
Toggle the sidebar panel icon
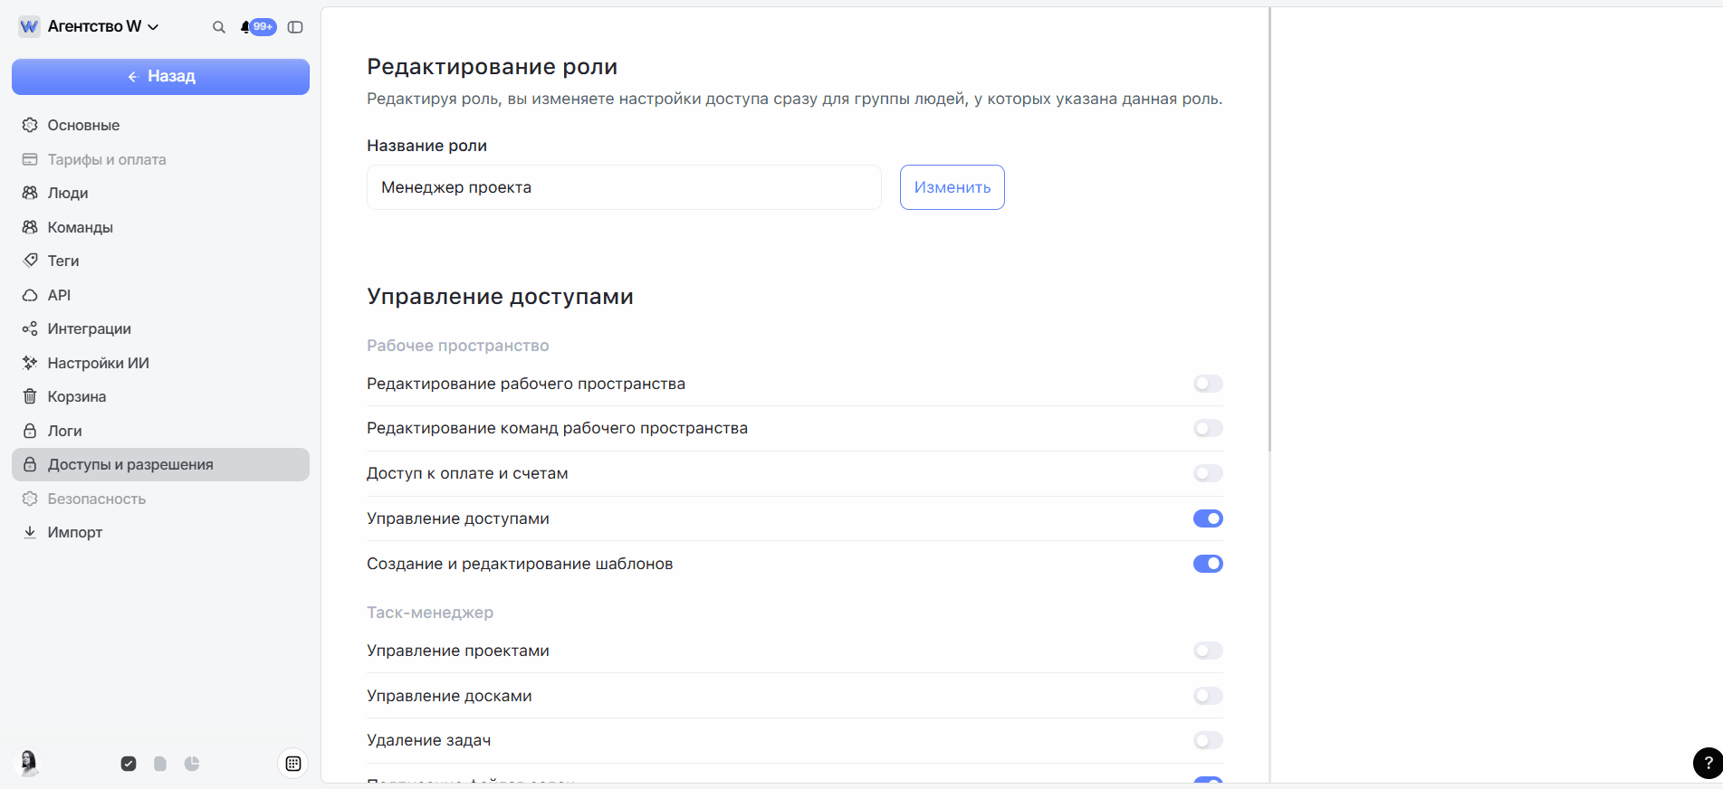coord(295,27)
